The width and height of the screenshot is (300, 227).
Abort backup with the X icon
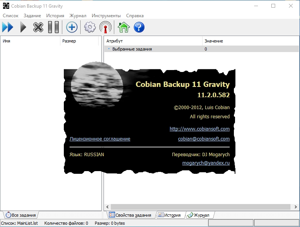point(38,27)
